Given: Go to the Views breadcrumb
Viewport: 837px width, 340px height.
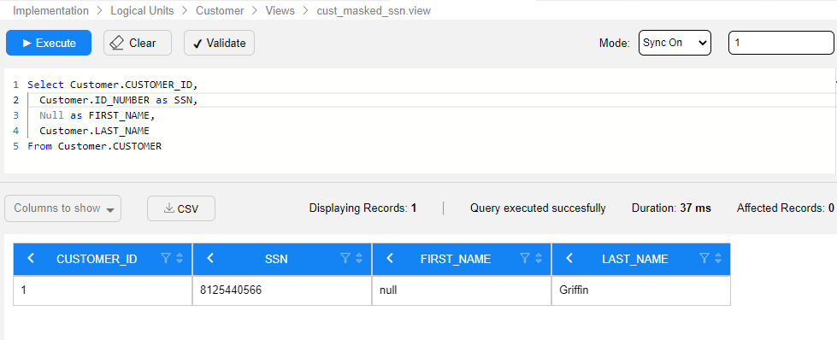Looking at the screenshot, I should (280, 10).
